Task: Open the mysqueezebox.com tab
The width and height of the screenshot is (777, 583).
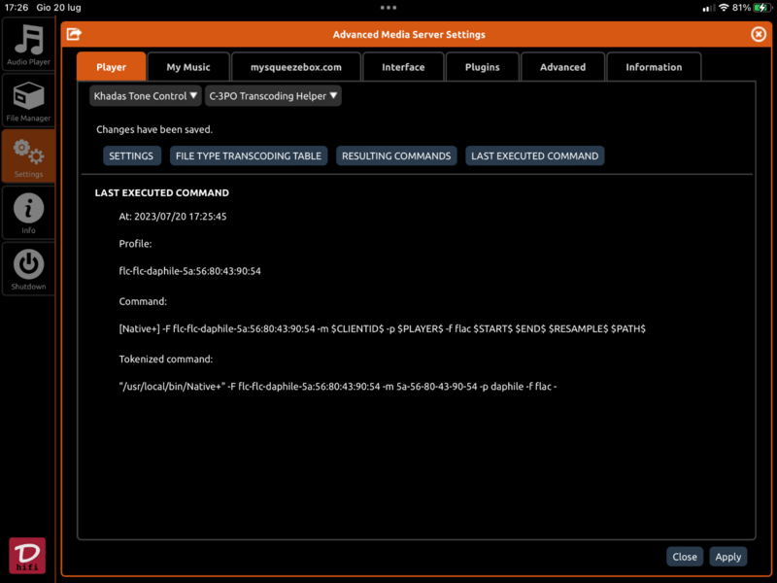Action: click(x=296, y=67)
